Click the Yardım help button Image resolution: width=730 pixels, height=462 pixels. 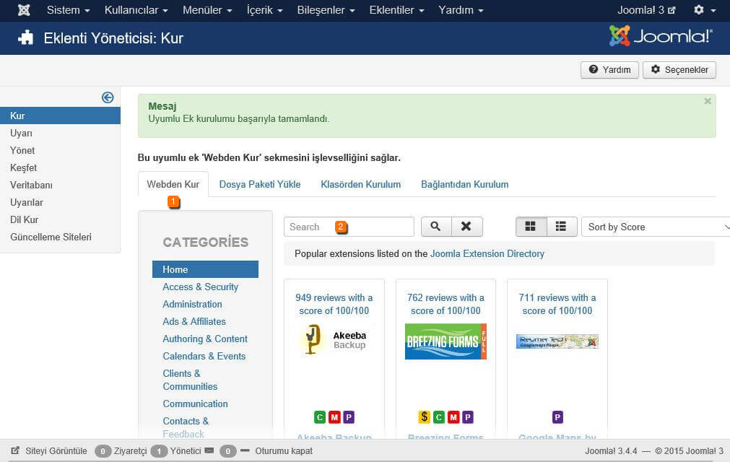click(x=609, y=70)
